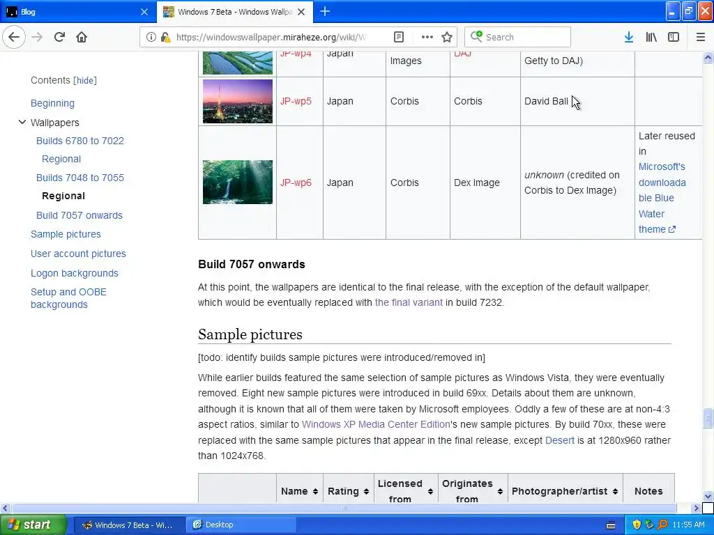Go to Setup and OOBE backgrounds
The image size is (714, 535).
pos(68,298)
